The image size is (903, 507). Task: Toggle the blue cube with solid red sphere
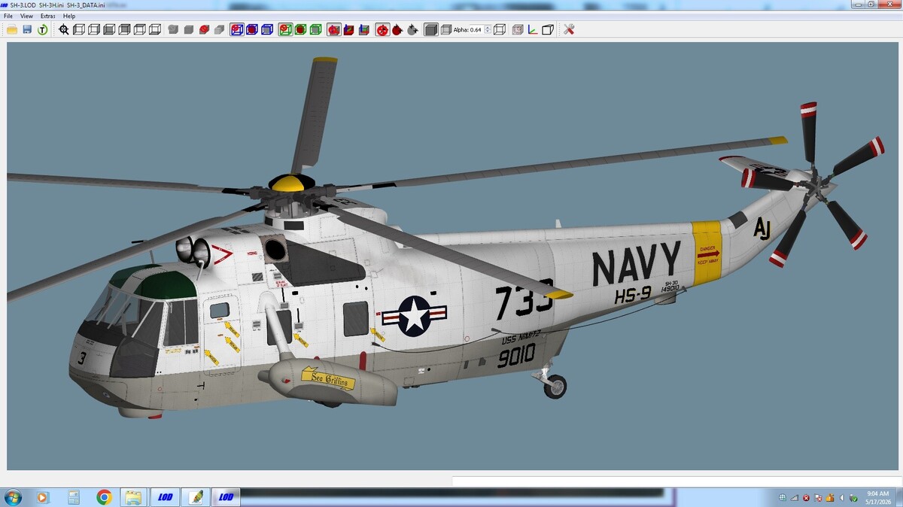[252, 29]
